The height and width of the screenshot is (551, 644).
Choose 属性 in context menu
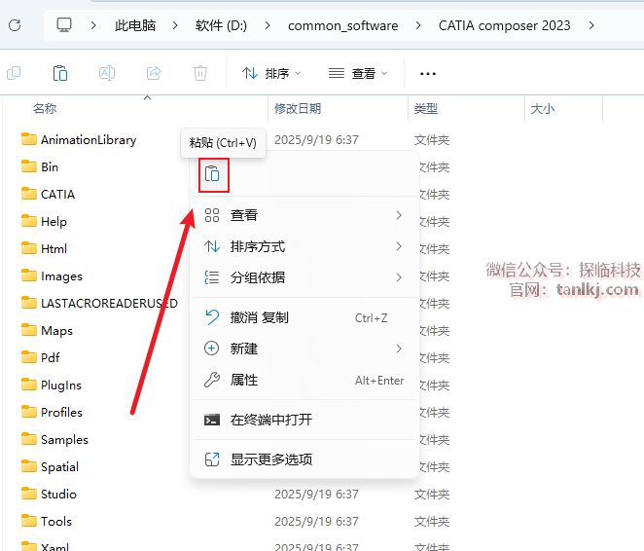coord(304,380)
